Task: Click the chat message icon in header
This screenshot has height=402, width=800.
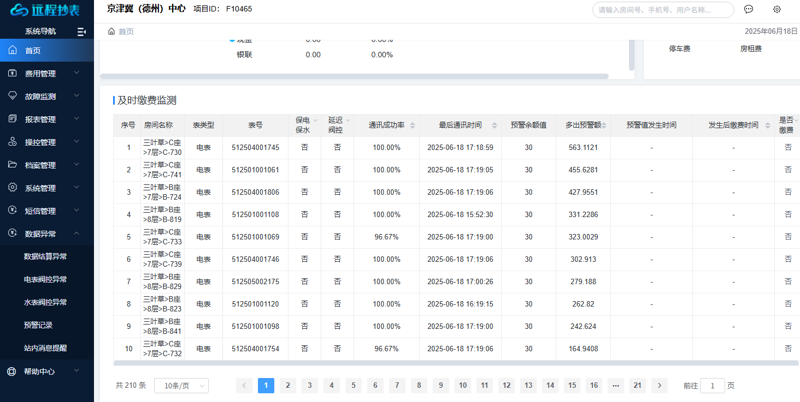Action: (749, 9)
